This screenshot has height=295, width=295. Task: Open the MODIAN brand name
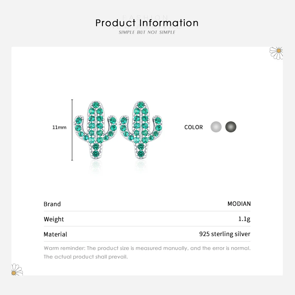pos(239,204)
